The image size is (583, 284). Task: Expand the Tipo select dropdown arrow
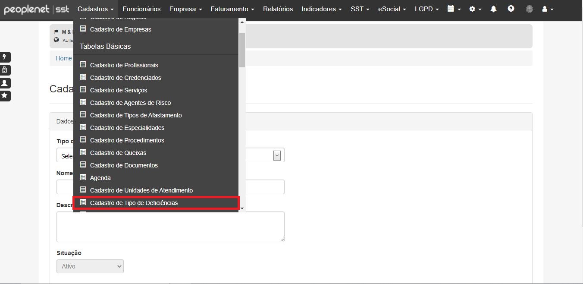pyautogui.click(x=277, y=155)
